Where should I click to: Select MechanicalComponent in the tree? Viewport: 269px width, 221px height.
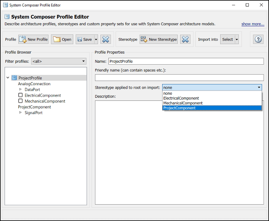[x=45, y=101]
